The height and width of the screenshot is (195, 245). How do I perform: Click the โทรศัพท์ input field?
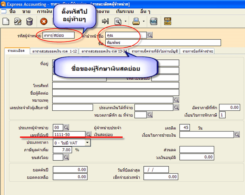113,85
